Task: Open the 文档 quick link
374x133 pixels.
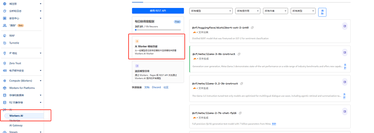Action: click(147, 87)
